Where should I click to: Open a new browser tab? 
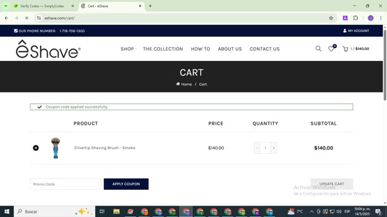pos(150,6)
